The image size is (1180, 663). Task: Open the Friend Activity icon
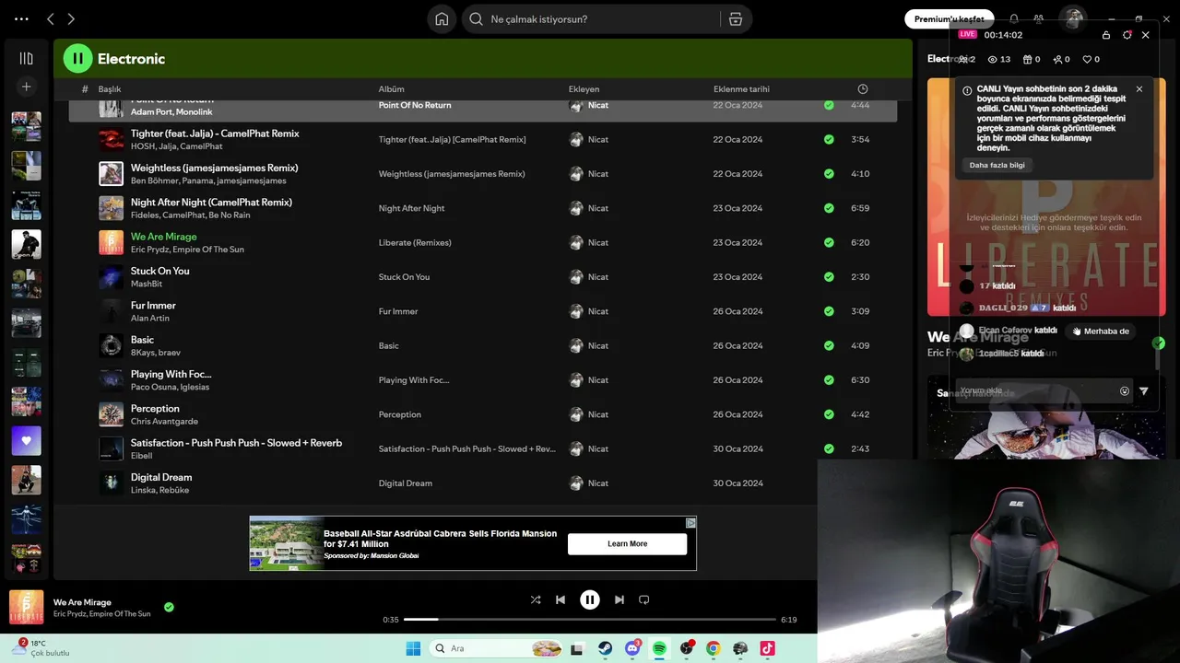1039,19
